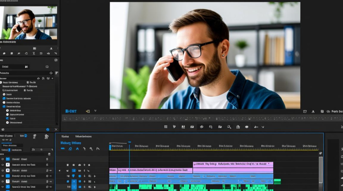
Task: Toggle the eye circle on first track row
Action: (3, 159)
